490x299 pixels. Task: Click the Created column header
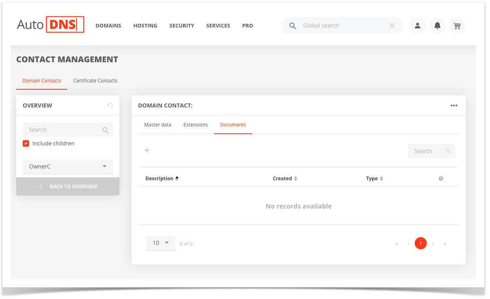tap(282, 179)
